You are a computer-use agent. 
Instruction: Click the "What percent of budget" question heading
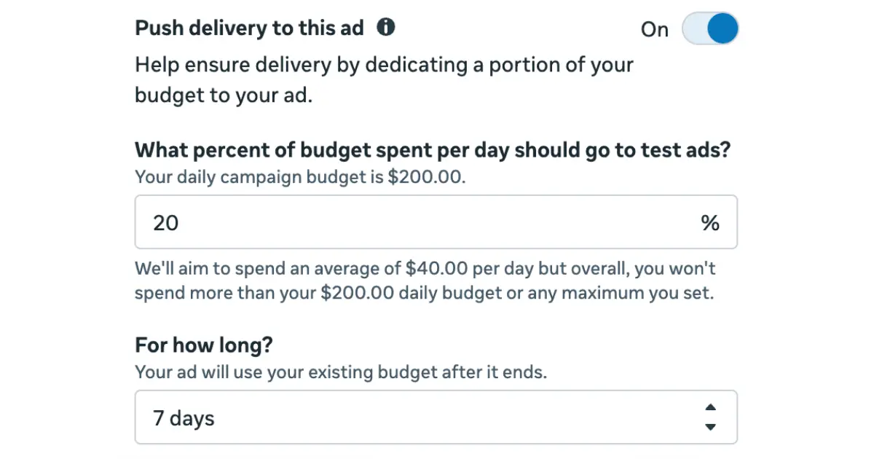(433, 150)
